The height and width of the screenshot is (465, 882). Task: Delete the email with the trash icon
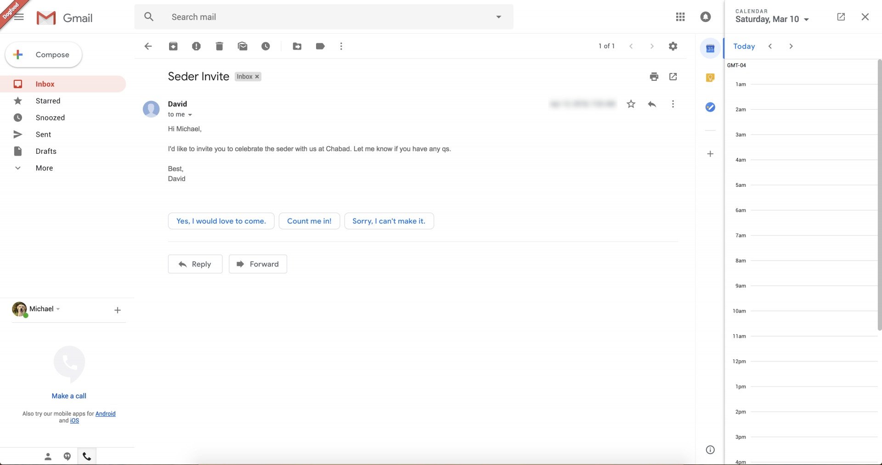click(219, 46)
